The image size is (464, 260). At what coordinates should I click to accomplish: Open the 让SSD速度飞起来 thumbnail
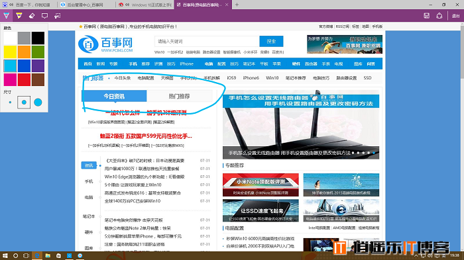coord(261,210)
